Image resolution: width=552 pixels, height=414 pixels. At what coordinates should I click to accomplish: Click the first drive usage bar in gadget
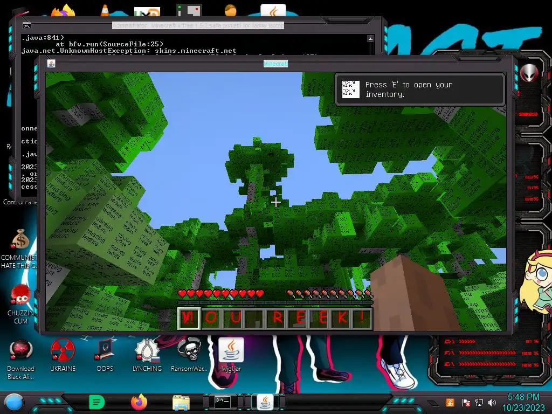tap(493, 341)
